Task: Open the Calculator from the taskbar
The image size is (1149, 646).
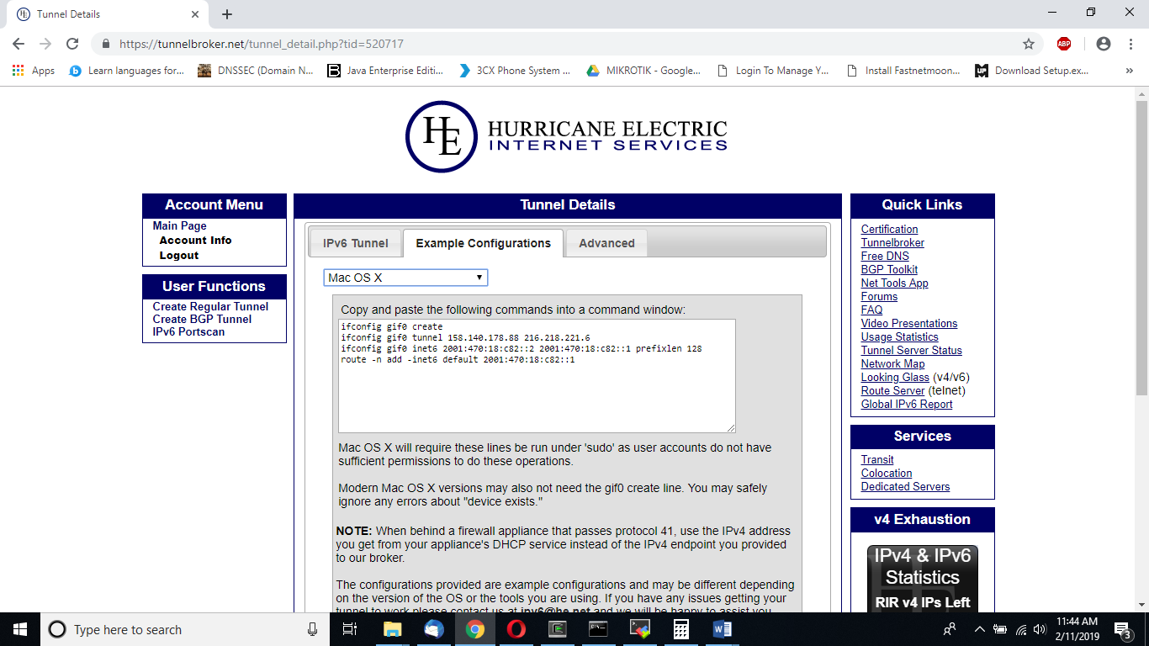Action: click(681, 629)
